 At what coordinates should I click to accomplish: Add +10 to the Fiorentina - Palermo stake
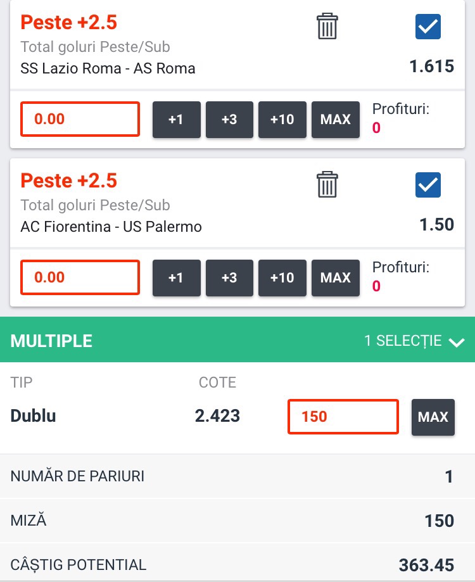click(x=282, y=277)
